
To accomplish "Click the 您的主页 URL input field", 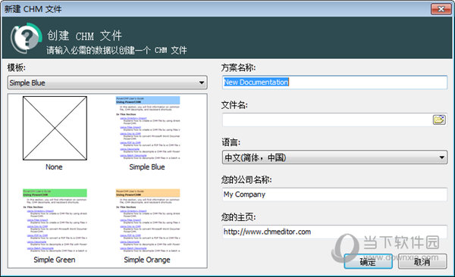I will click(x=334, y=232).
